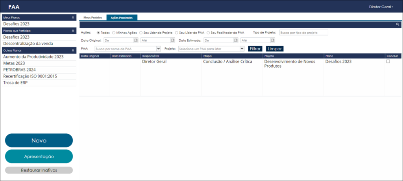Open Metas 2023 plan
The width and height of the screenshot is (403, 181).
[x=39, y=63]
